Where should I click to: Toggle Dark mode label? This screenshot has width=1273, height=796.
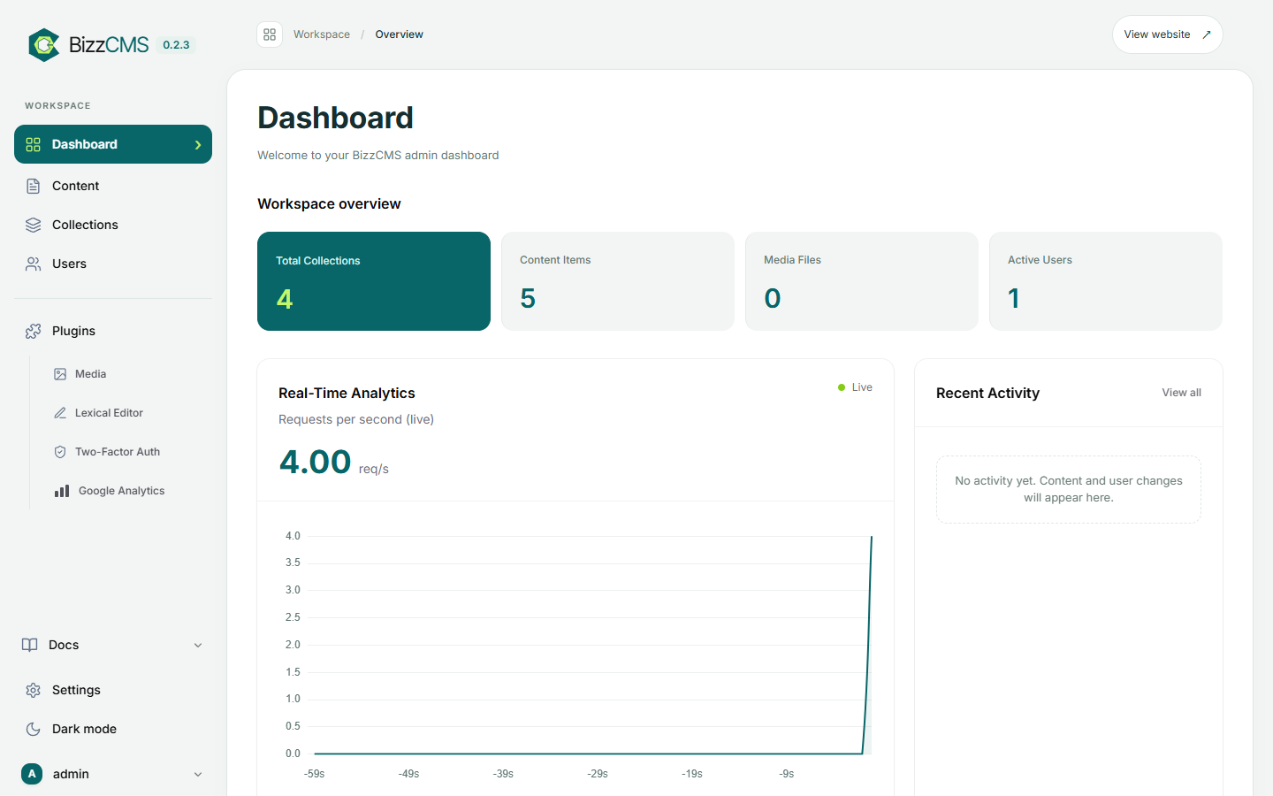[x=84, y=729]
